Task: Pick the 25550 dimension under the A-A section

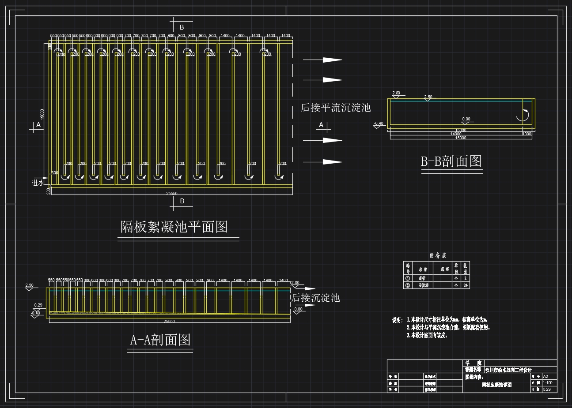Action: point(169,322)
